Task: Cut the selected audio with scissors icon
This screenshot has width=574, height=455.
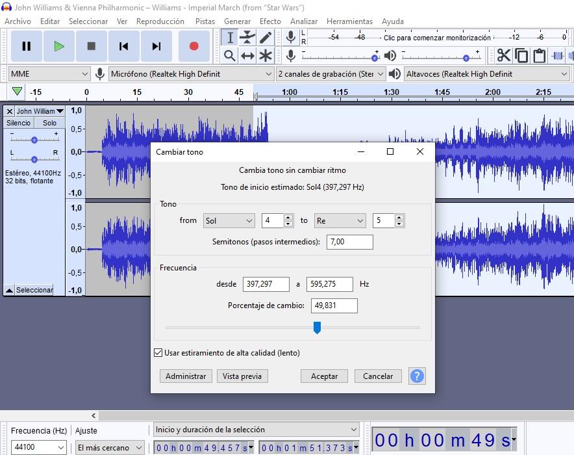Action: tap(504, 56)
